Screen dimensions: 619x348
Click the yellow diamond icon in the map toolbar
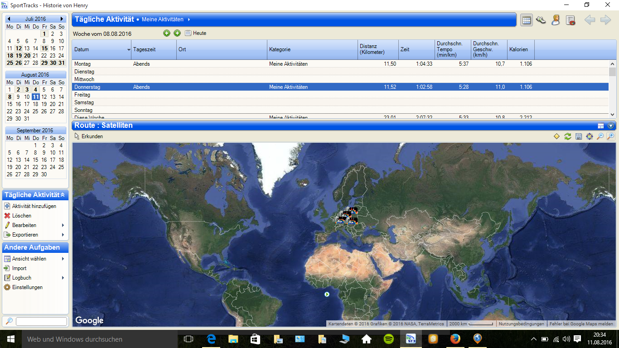[557, 136]
